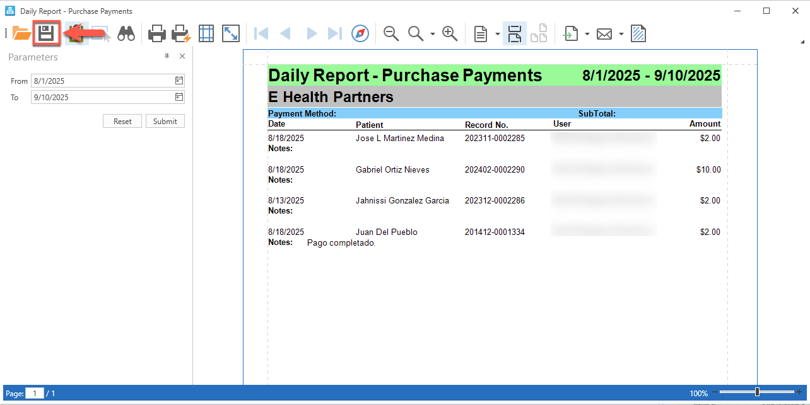Click the Export document icon
The height and width of the screenshot is (405, 810).
(x=571, y=33)
